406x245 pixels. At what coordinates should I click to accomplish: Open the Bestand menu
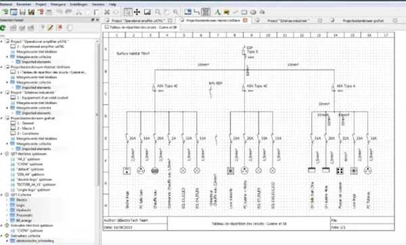5,4
